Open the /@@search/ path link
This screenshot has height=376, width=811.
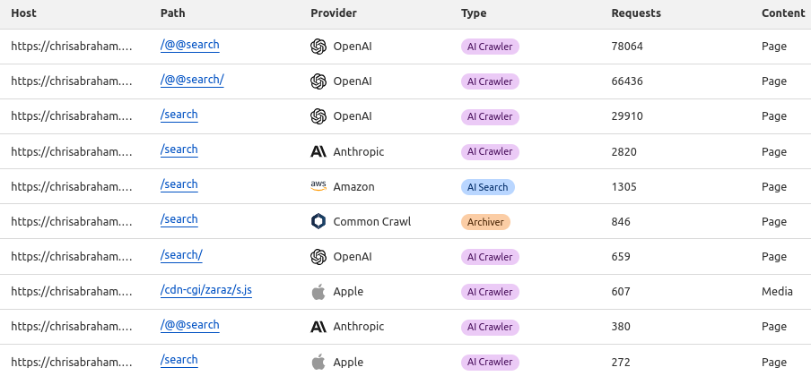192,80
